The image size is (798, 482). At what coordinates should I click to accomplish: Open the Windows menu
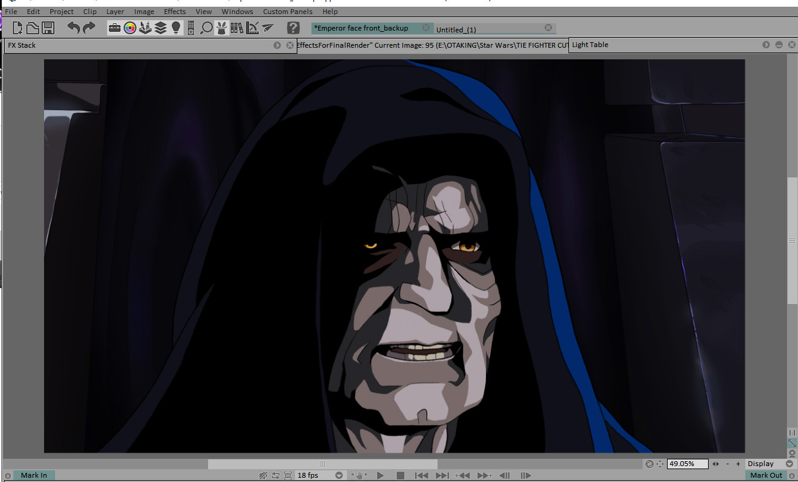(x=237, y=12)
